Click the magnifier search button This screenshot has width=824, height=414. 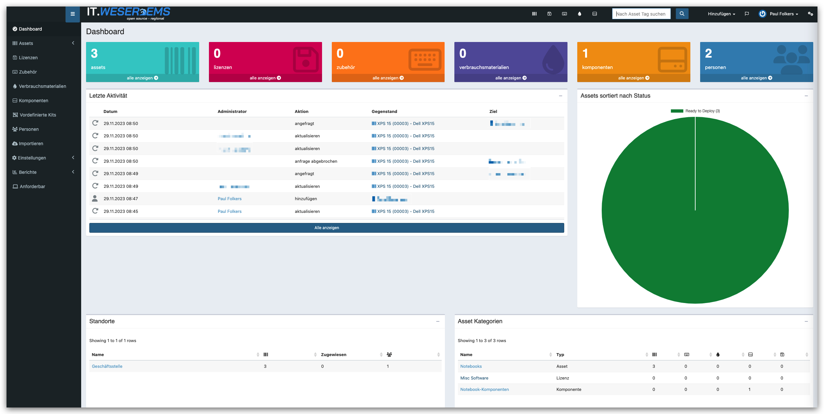(682, 14)
